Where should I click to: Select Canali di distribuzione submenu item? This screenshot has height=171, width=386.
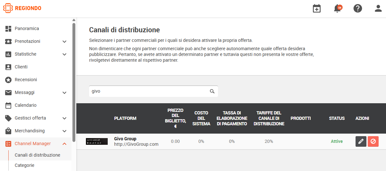[x=38, y=155]
